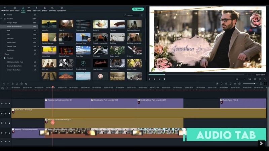This screenshot has width=269, height=151.
Task: Switch to the Titles tab
Action: click(29, 9)
